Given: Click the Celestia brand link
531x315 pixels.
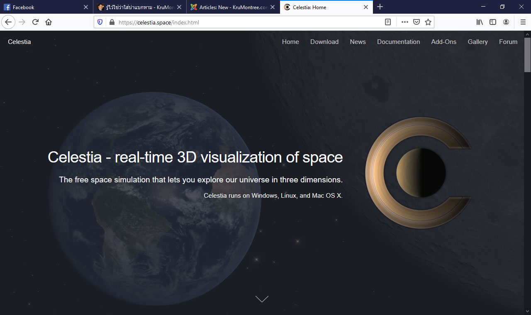Looking at the screenshot, I should coord(19,42).
